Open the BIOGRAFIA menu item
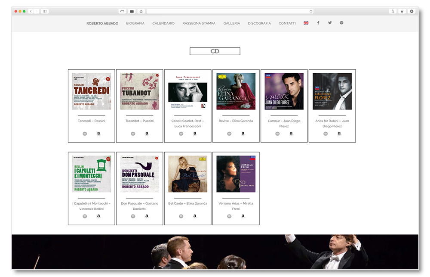 (x=135, y=23)
